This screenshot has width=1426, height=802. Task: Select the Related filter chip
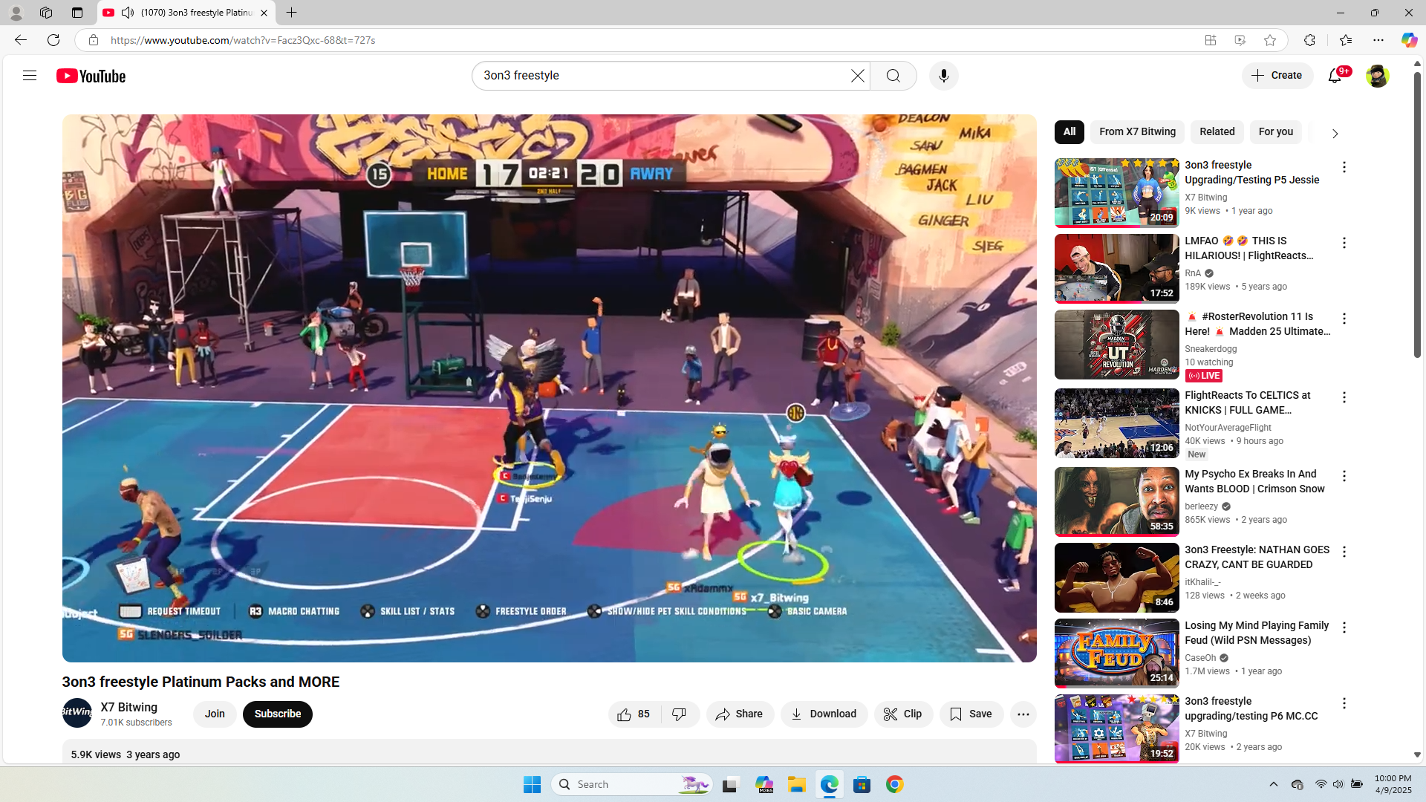1217,132
